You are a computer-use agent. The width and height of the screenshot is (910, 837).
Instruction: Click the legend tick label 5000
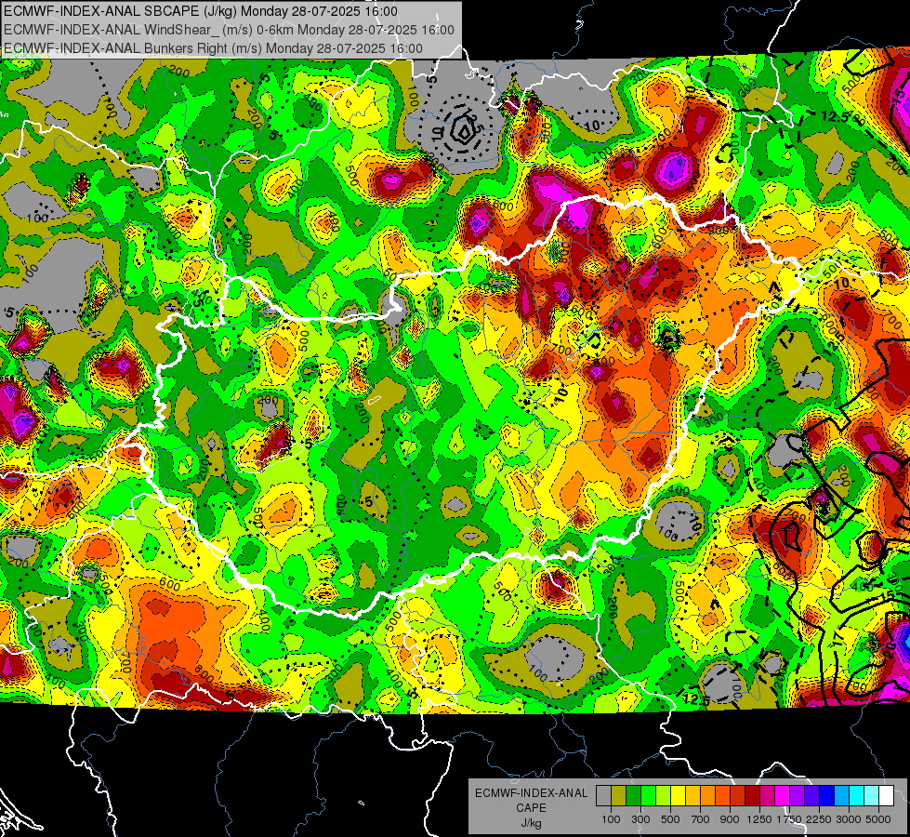(x=878, y=819)
